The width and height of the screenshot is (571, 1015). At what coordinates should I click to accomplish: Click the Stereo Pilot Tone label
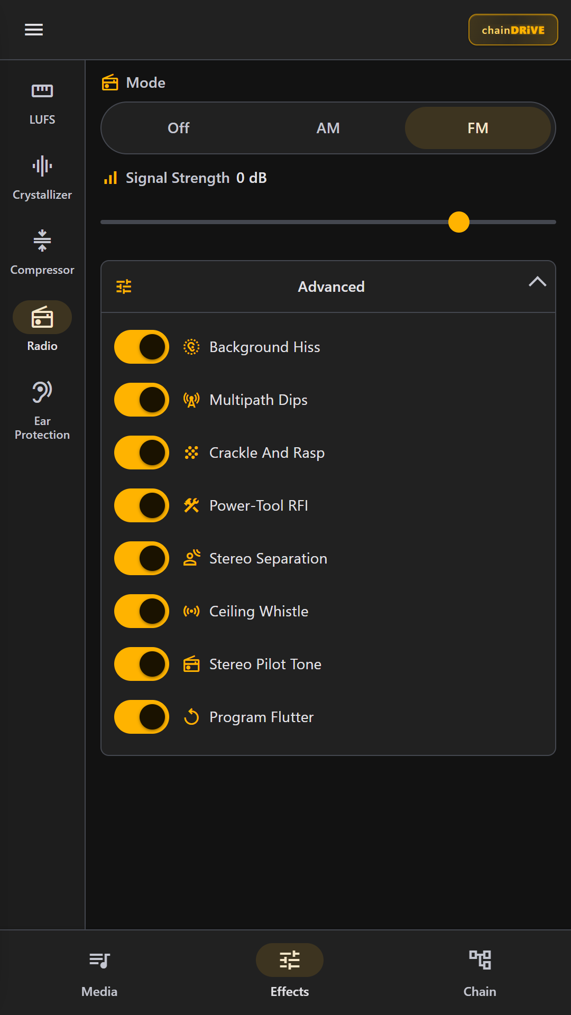pyautogui.click(x=265, y=664)
